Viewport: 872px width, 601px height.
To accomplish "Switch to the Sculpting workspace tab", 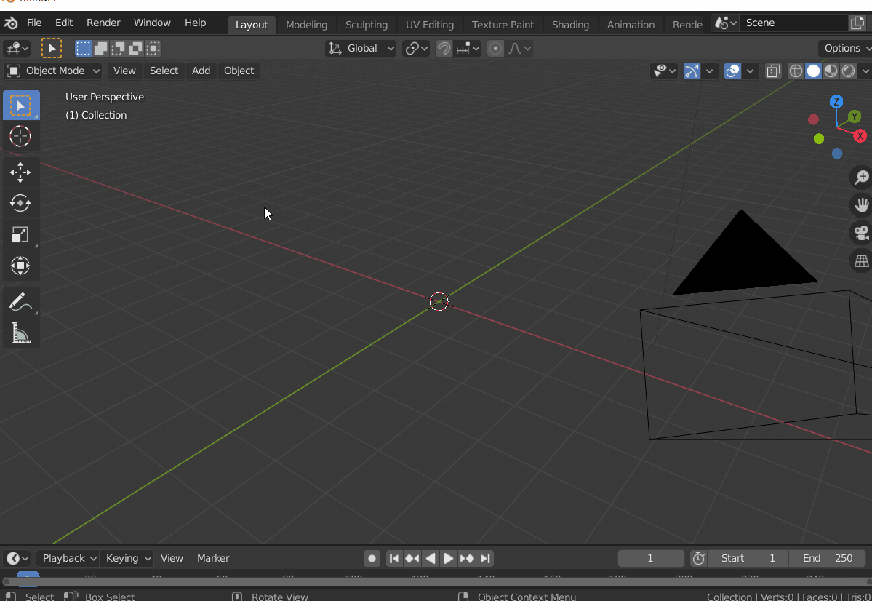I will (x=367, y=25).
